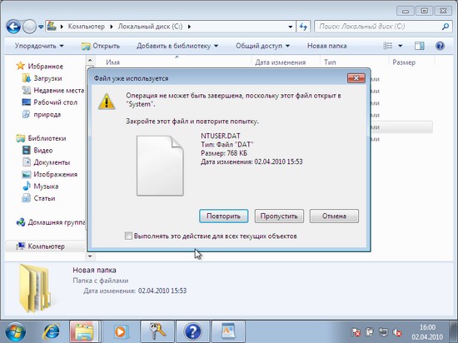Viewport: 458px width, 343px height.
Task: Open the Windows Start orb
Action: tap(15, 331)
